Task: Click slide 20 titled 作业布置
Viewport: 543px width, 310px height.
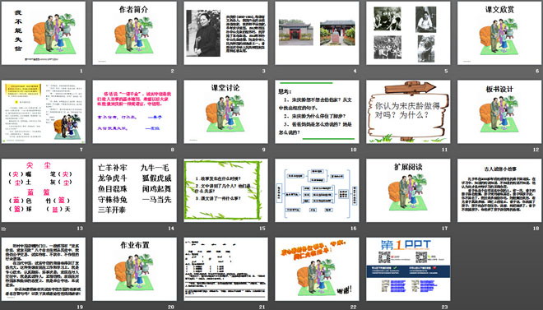Action: coord(134,269)
